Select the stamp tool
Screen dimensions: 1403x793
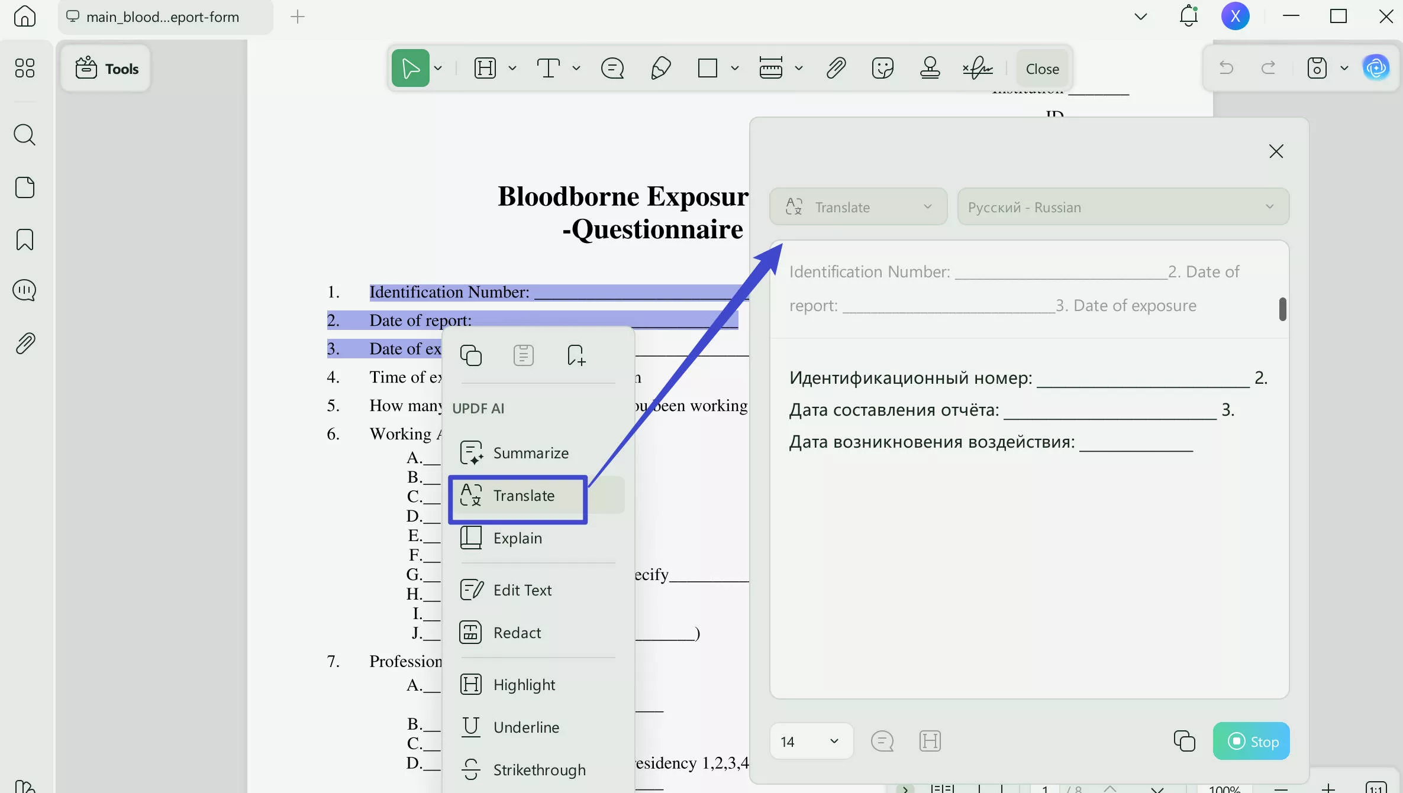click(x=930, y=68)
